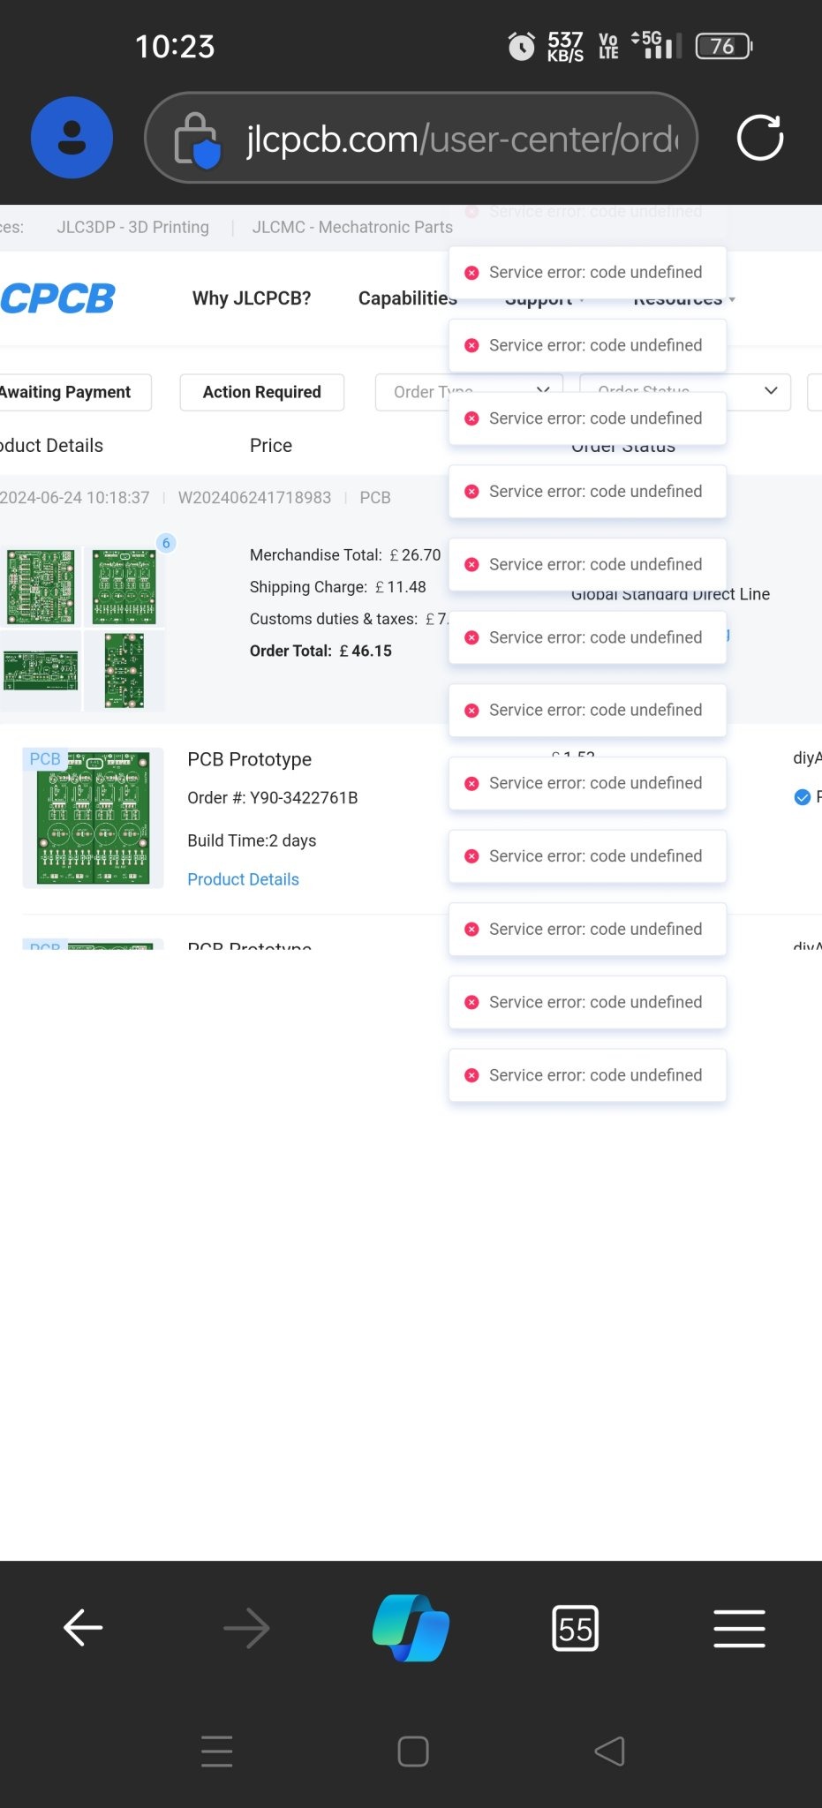
Task: Tap Android back triangle button
Action: 609,1751
